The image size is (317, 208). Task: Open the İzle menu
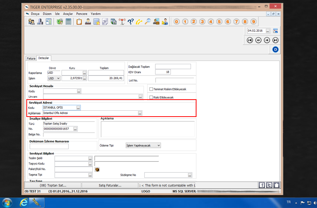click(x=57, y=14)
